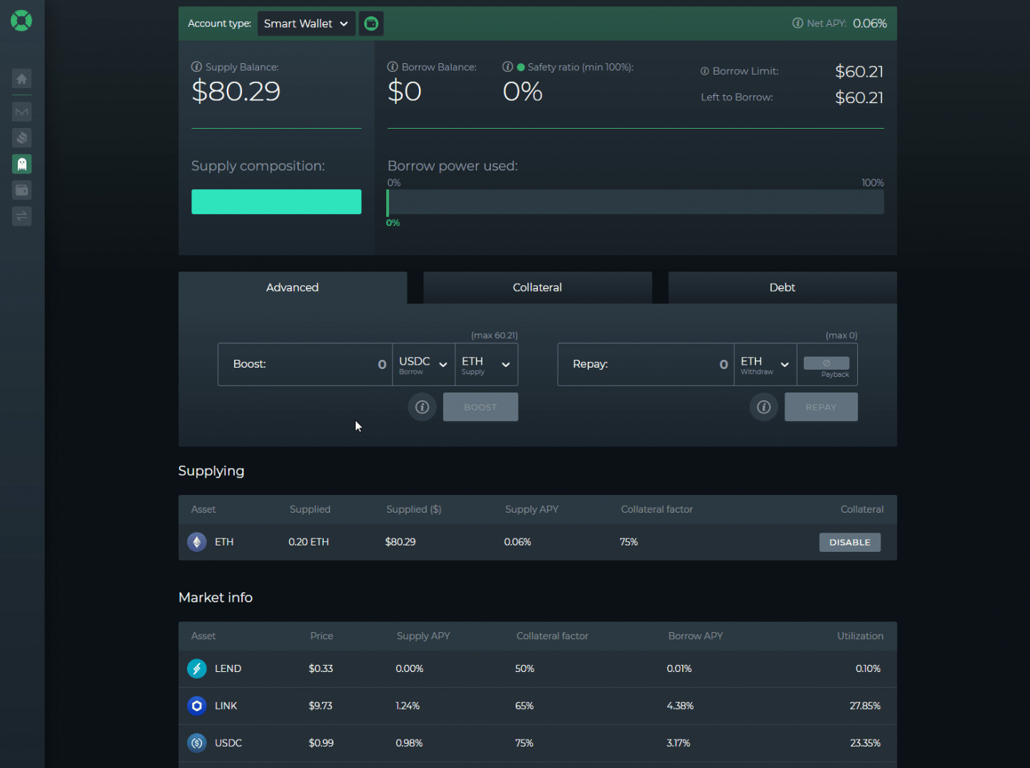
Task: Click the Borrow Balance info icon
Action: pyautogui.click(x=393, y=67)
